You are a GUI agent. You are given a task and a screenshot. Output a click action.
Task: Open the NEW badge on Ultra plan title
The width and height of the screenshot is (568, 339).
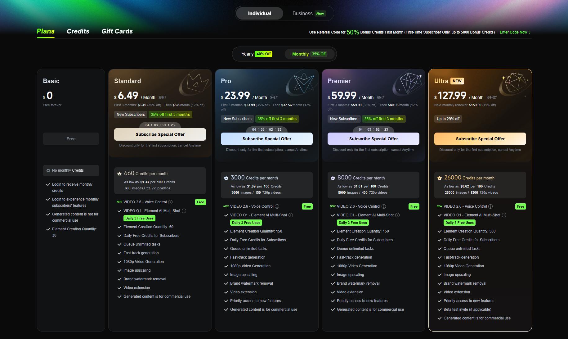pos(457,81)
